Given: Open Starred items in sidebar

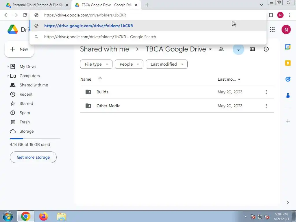Looking at the screenshot, I should point(26,103).
